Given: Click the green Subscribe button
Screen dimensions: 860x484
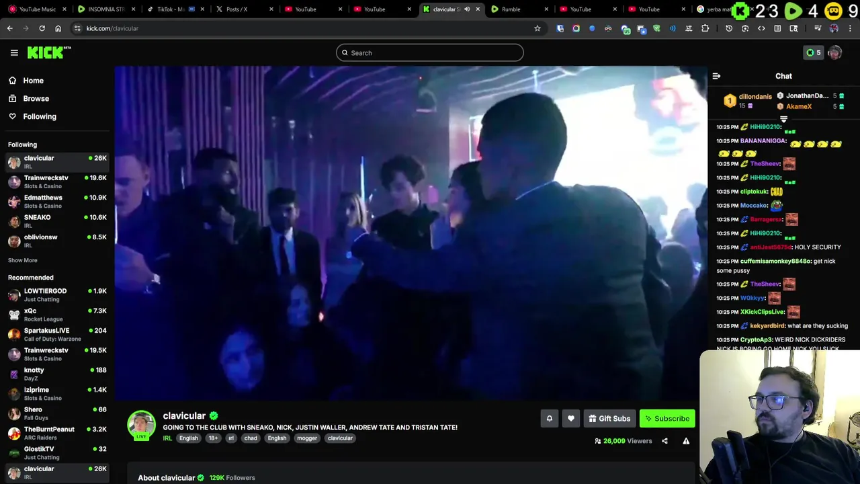Looking at the screenshot, I should click(x=667, y=419).
